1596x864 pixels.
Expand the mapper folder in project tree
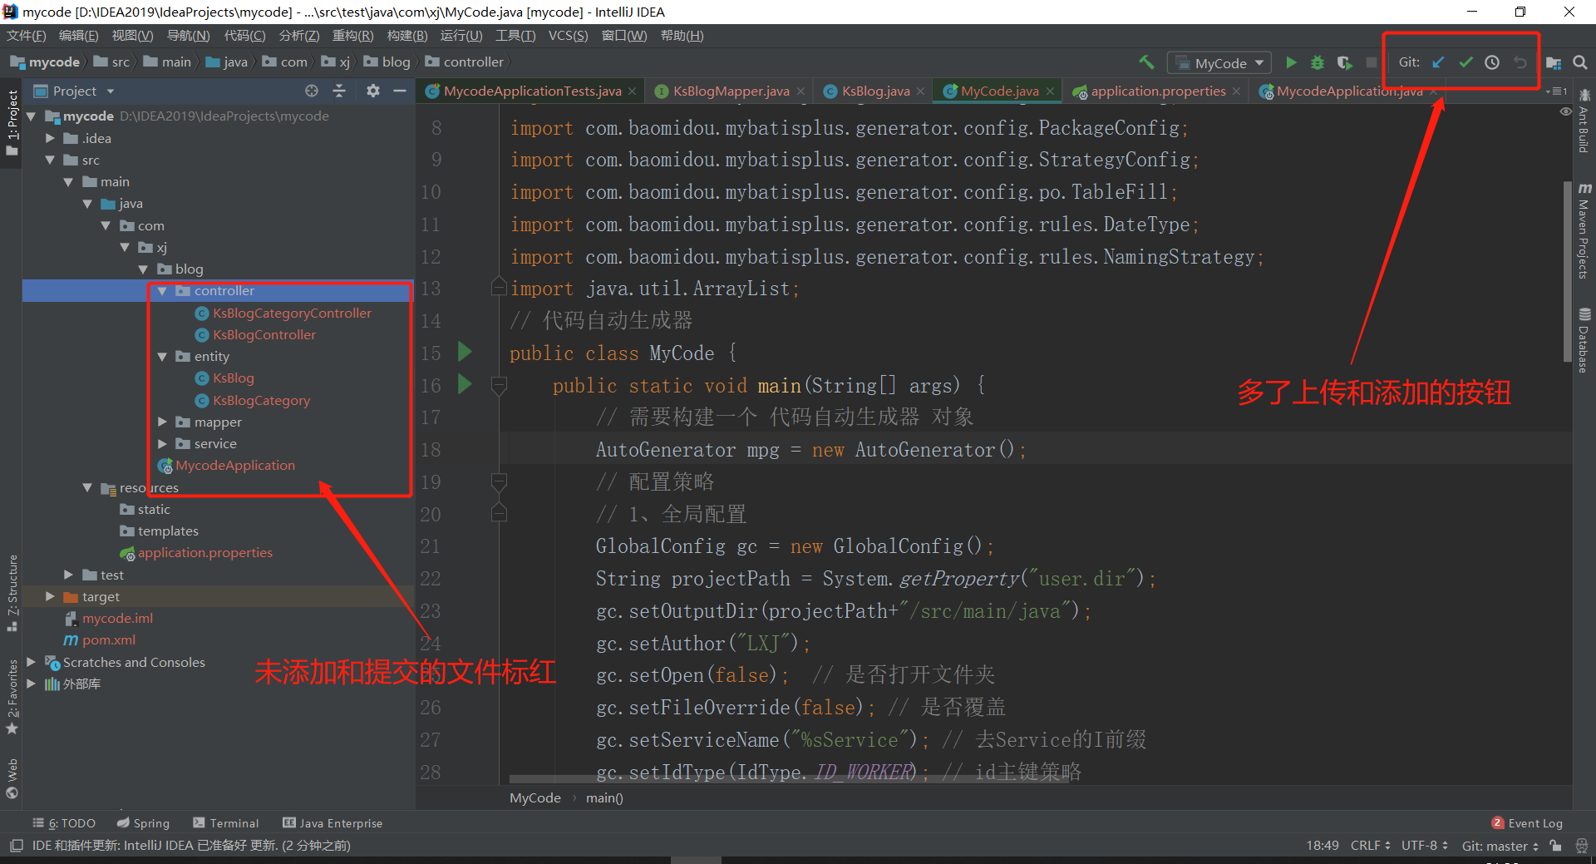163,422
